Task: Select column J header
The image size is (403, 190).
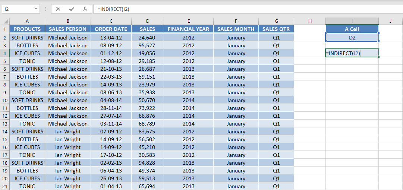Action: (390, 21)
